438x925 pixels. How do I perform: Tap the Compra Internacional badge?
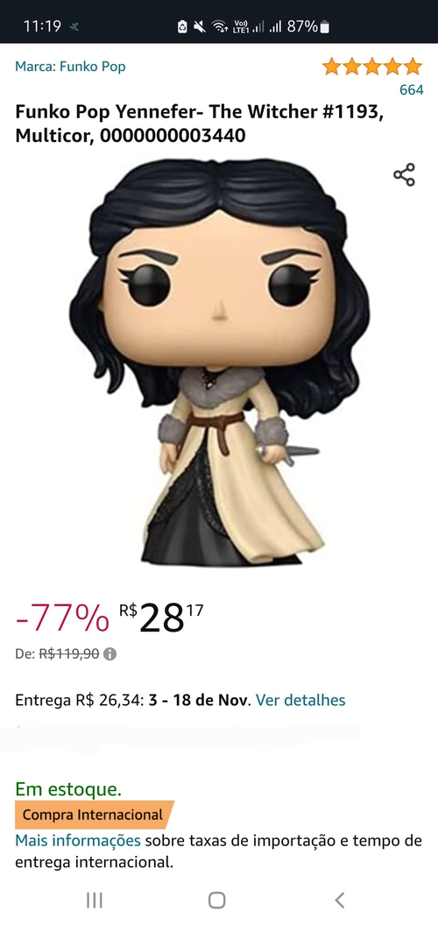(x=93, y=816)
